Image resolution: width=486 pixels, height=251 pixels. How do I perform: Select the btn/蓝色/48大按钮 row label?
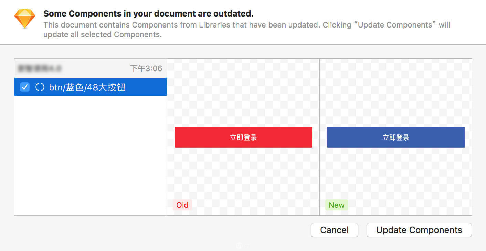tap(87, 87)
